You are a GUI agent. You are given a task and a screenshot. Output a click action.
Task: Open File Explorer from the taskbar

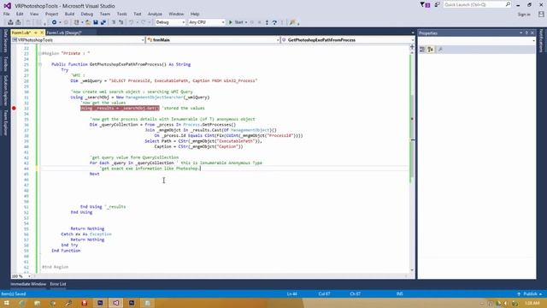[38, 303]
